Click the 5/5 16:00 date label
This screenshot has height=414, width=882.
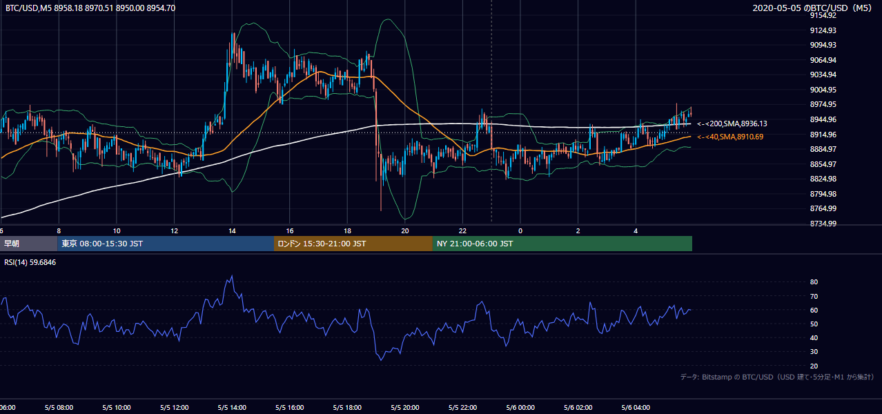click(290, 407)
